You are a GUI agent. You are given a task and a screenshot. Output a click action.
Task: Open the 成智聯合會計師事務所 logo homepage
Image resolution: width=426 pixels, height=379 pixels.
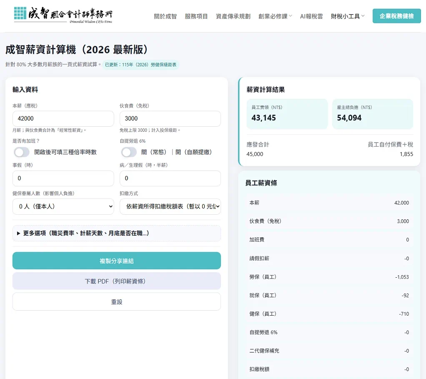pos(63,15)
